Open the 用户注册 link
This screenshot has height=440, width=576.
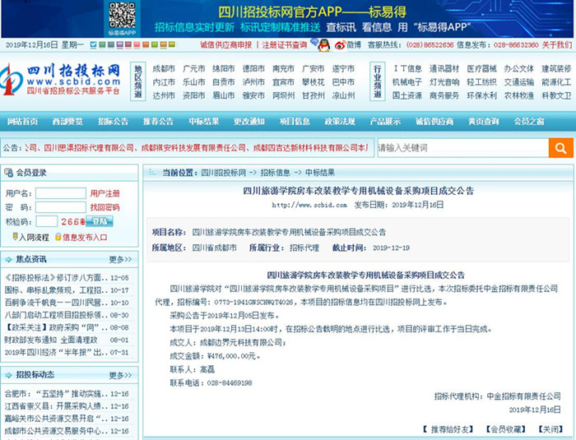pyautogui.click(x=105, y=193)
